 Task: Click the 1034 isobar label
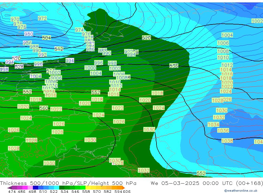pyautogui.click(x=213, y=125)
